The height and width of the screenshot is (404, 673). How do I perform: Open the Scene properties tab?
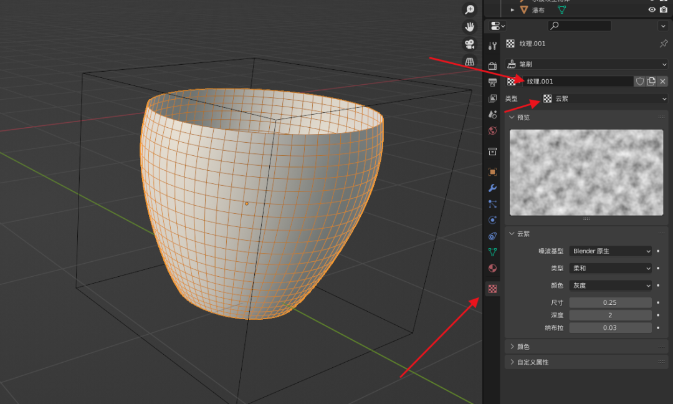tap(492, 114)
